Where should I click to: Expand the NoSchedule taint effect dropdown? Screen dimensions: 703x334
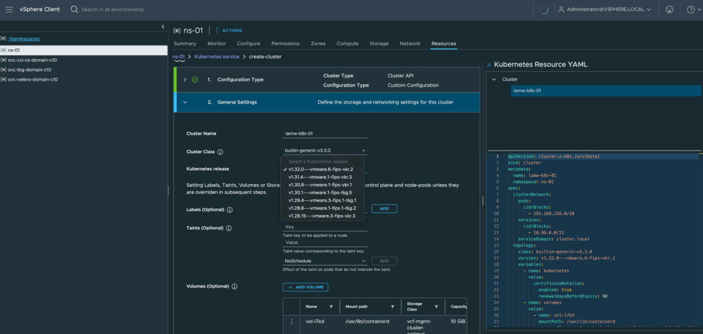click(325, 261)
